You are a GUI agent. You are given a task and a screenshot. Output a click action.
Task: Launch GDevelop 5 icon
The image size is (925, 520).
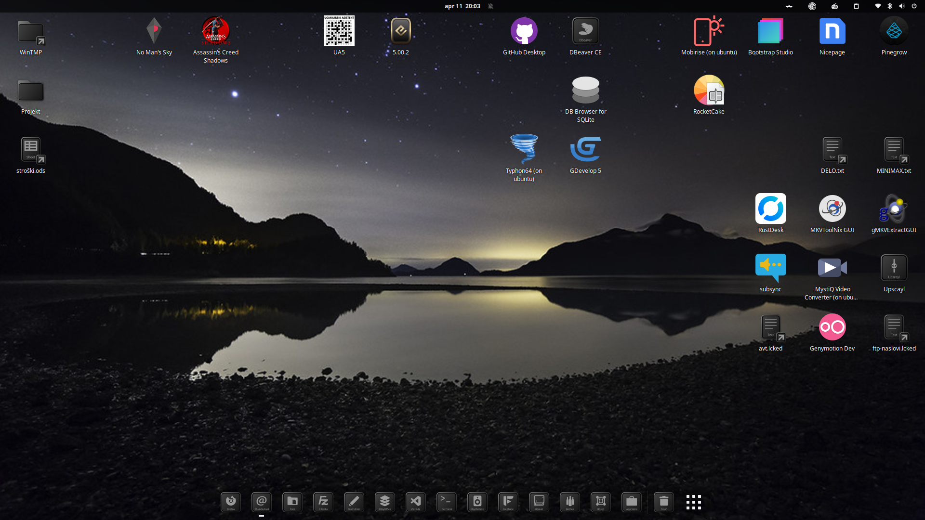[585, 150]
